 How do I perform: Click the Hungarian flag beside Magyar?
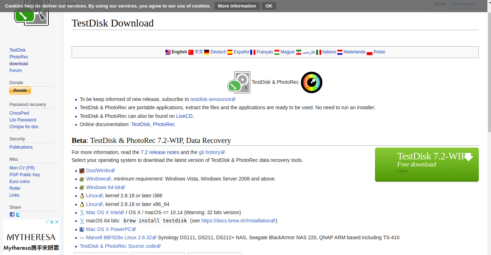(277, 52)
